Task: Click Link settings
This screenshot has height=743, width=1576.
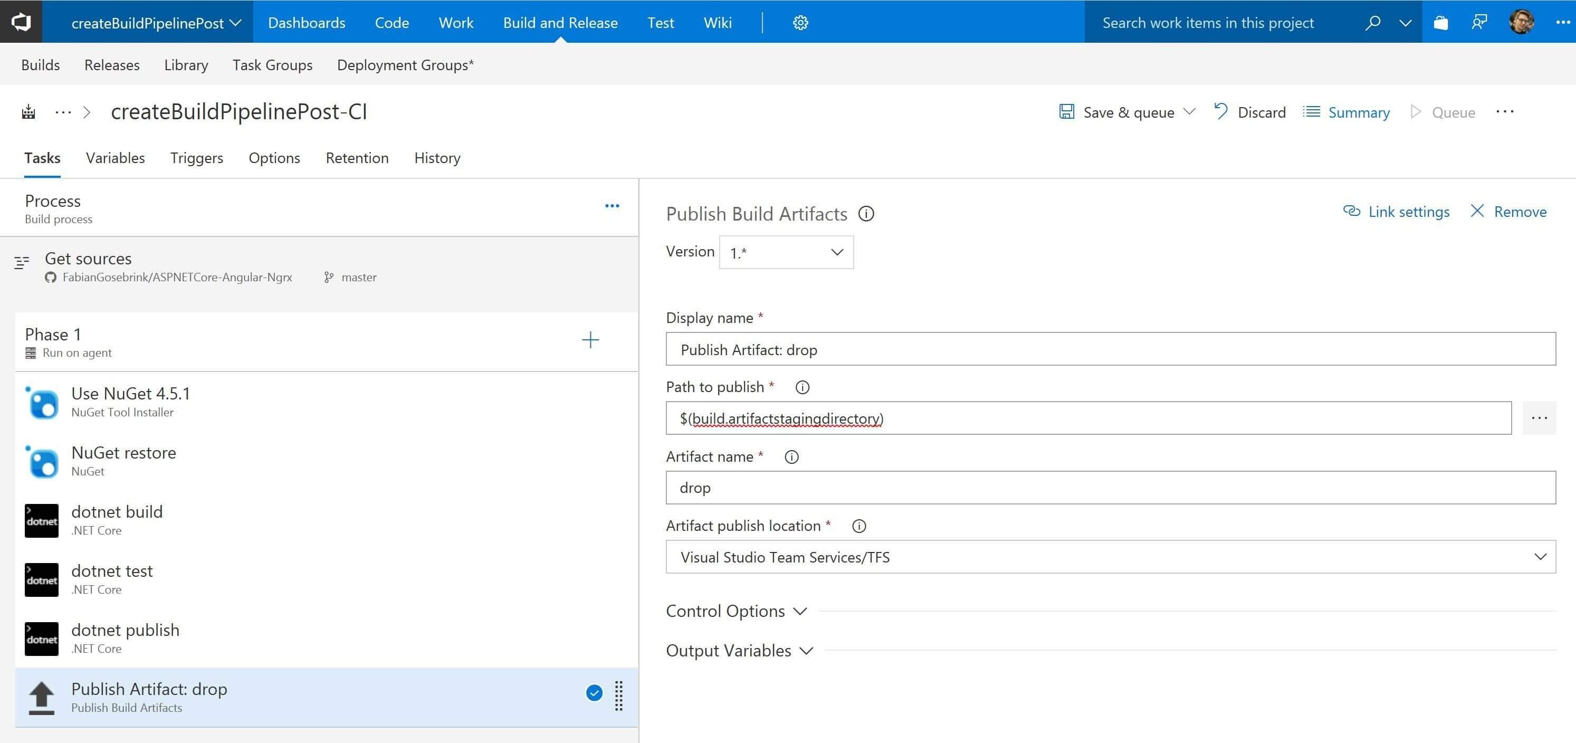Action: click(1396, 212)
